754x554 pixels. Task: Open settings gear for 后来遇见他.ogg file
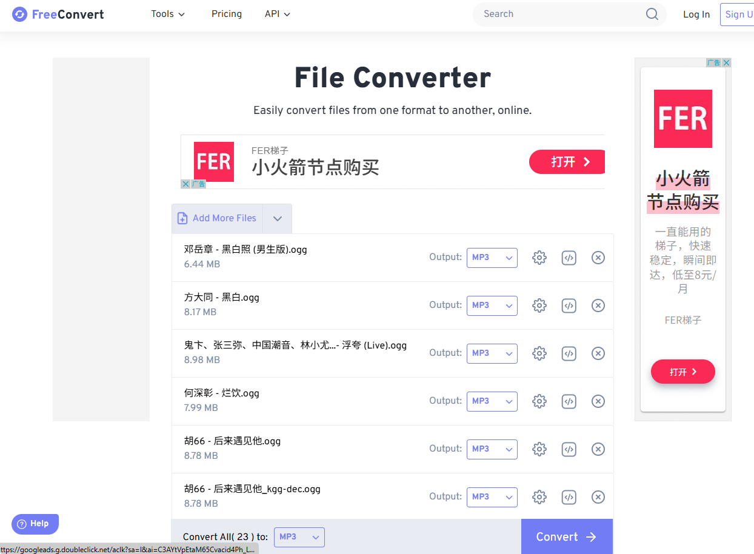click(539, 449)
